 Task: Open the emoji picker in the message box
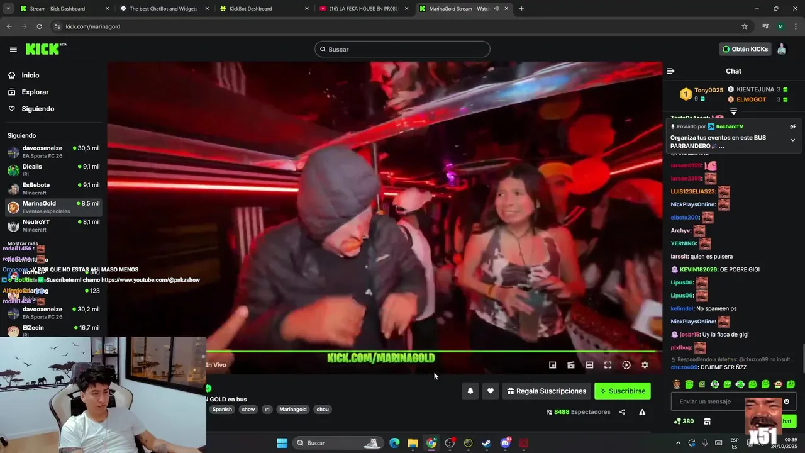[786, 401]
